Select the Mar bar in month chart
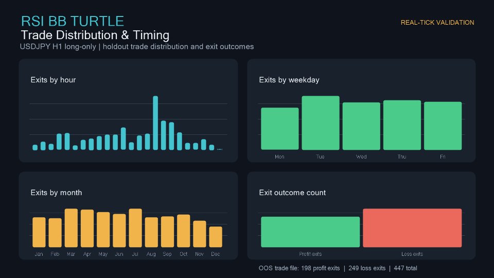The width and height of the screenshot is (494, 278). pyautogui.click(x=71, y=228)
